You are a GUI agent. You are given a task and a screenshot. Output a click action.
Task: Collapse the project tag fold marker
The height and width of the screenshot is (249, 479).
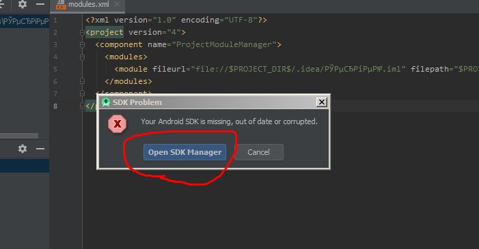pos(82,32)
